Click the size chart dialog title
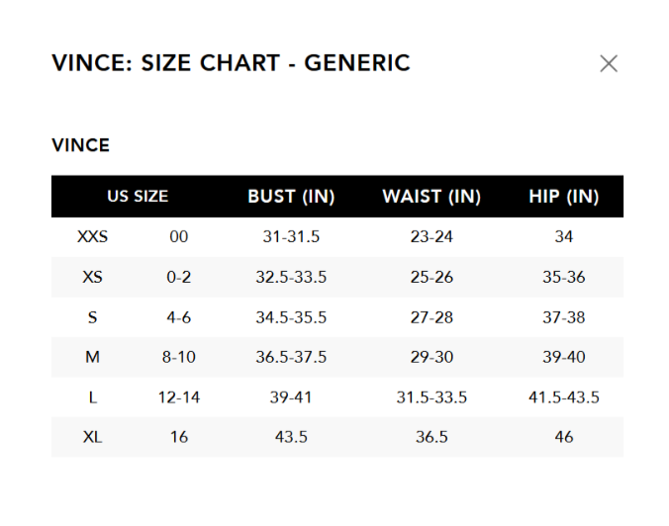The width and height of the screenshot is (669, 526). tap(231, 63)
